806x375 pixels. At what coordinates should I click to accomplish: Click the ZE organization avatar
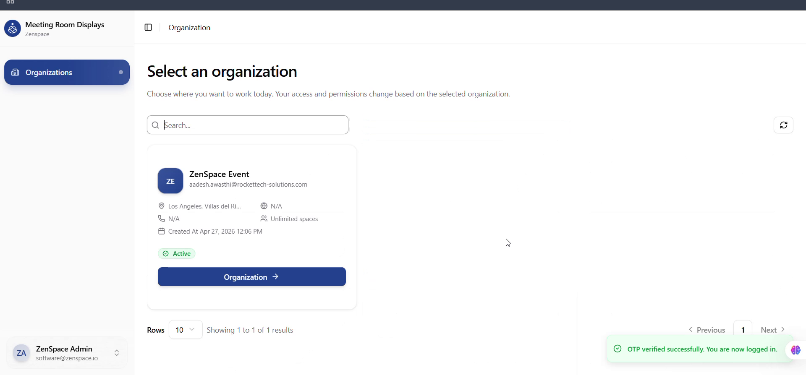170,181
